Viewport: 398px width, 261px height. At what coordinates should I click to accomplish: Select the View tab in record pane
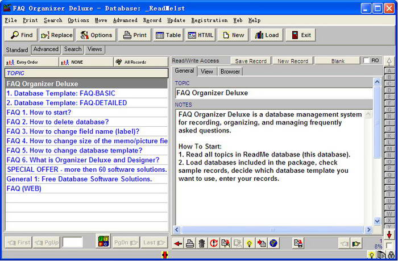point(206,72)
